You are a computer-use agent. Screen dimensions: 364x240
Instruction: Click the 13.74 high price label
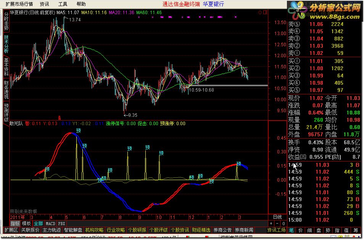tap(75, 20)
